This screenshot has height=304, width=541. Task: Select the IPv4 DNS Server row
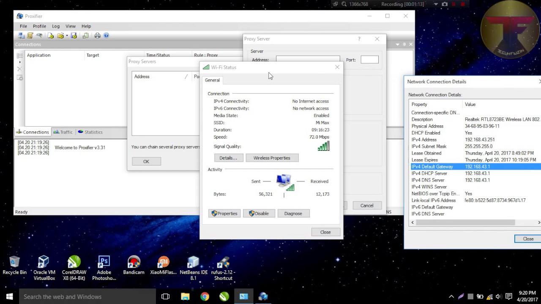coord(476,180)
